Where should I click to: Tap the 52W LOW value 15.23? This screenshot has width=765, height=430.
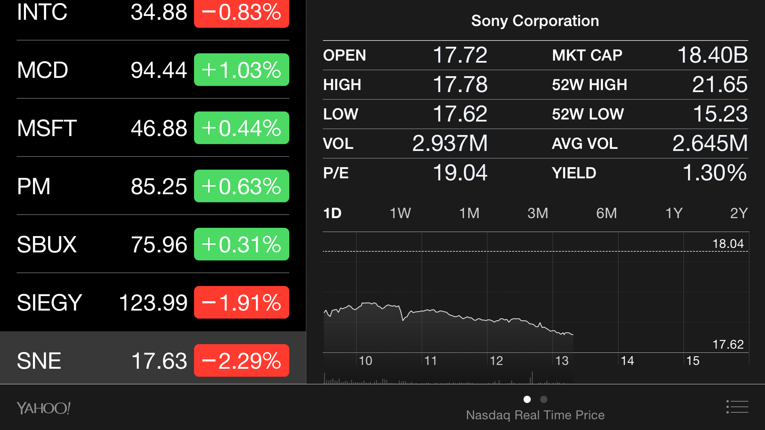pyautogui.click(x=720, y=114)
